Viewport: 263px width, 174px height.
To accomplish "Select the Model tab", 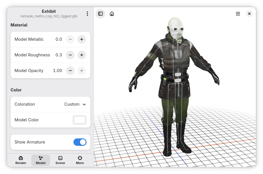I will point(41,160).
